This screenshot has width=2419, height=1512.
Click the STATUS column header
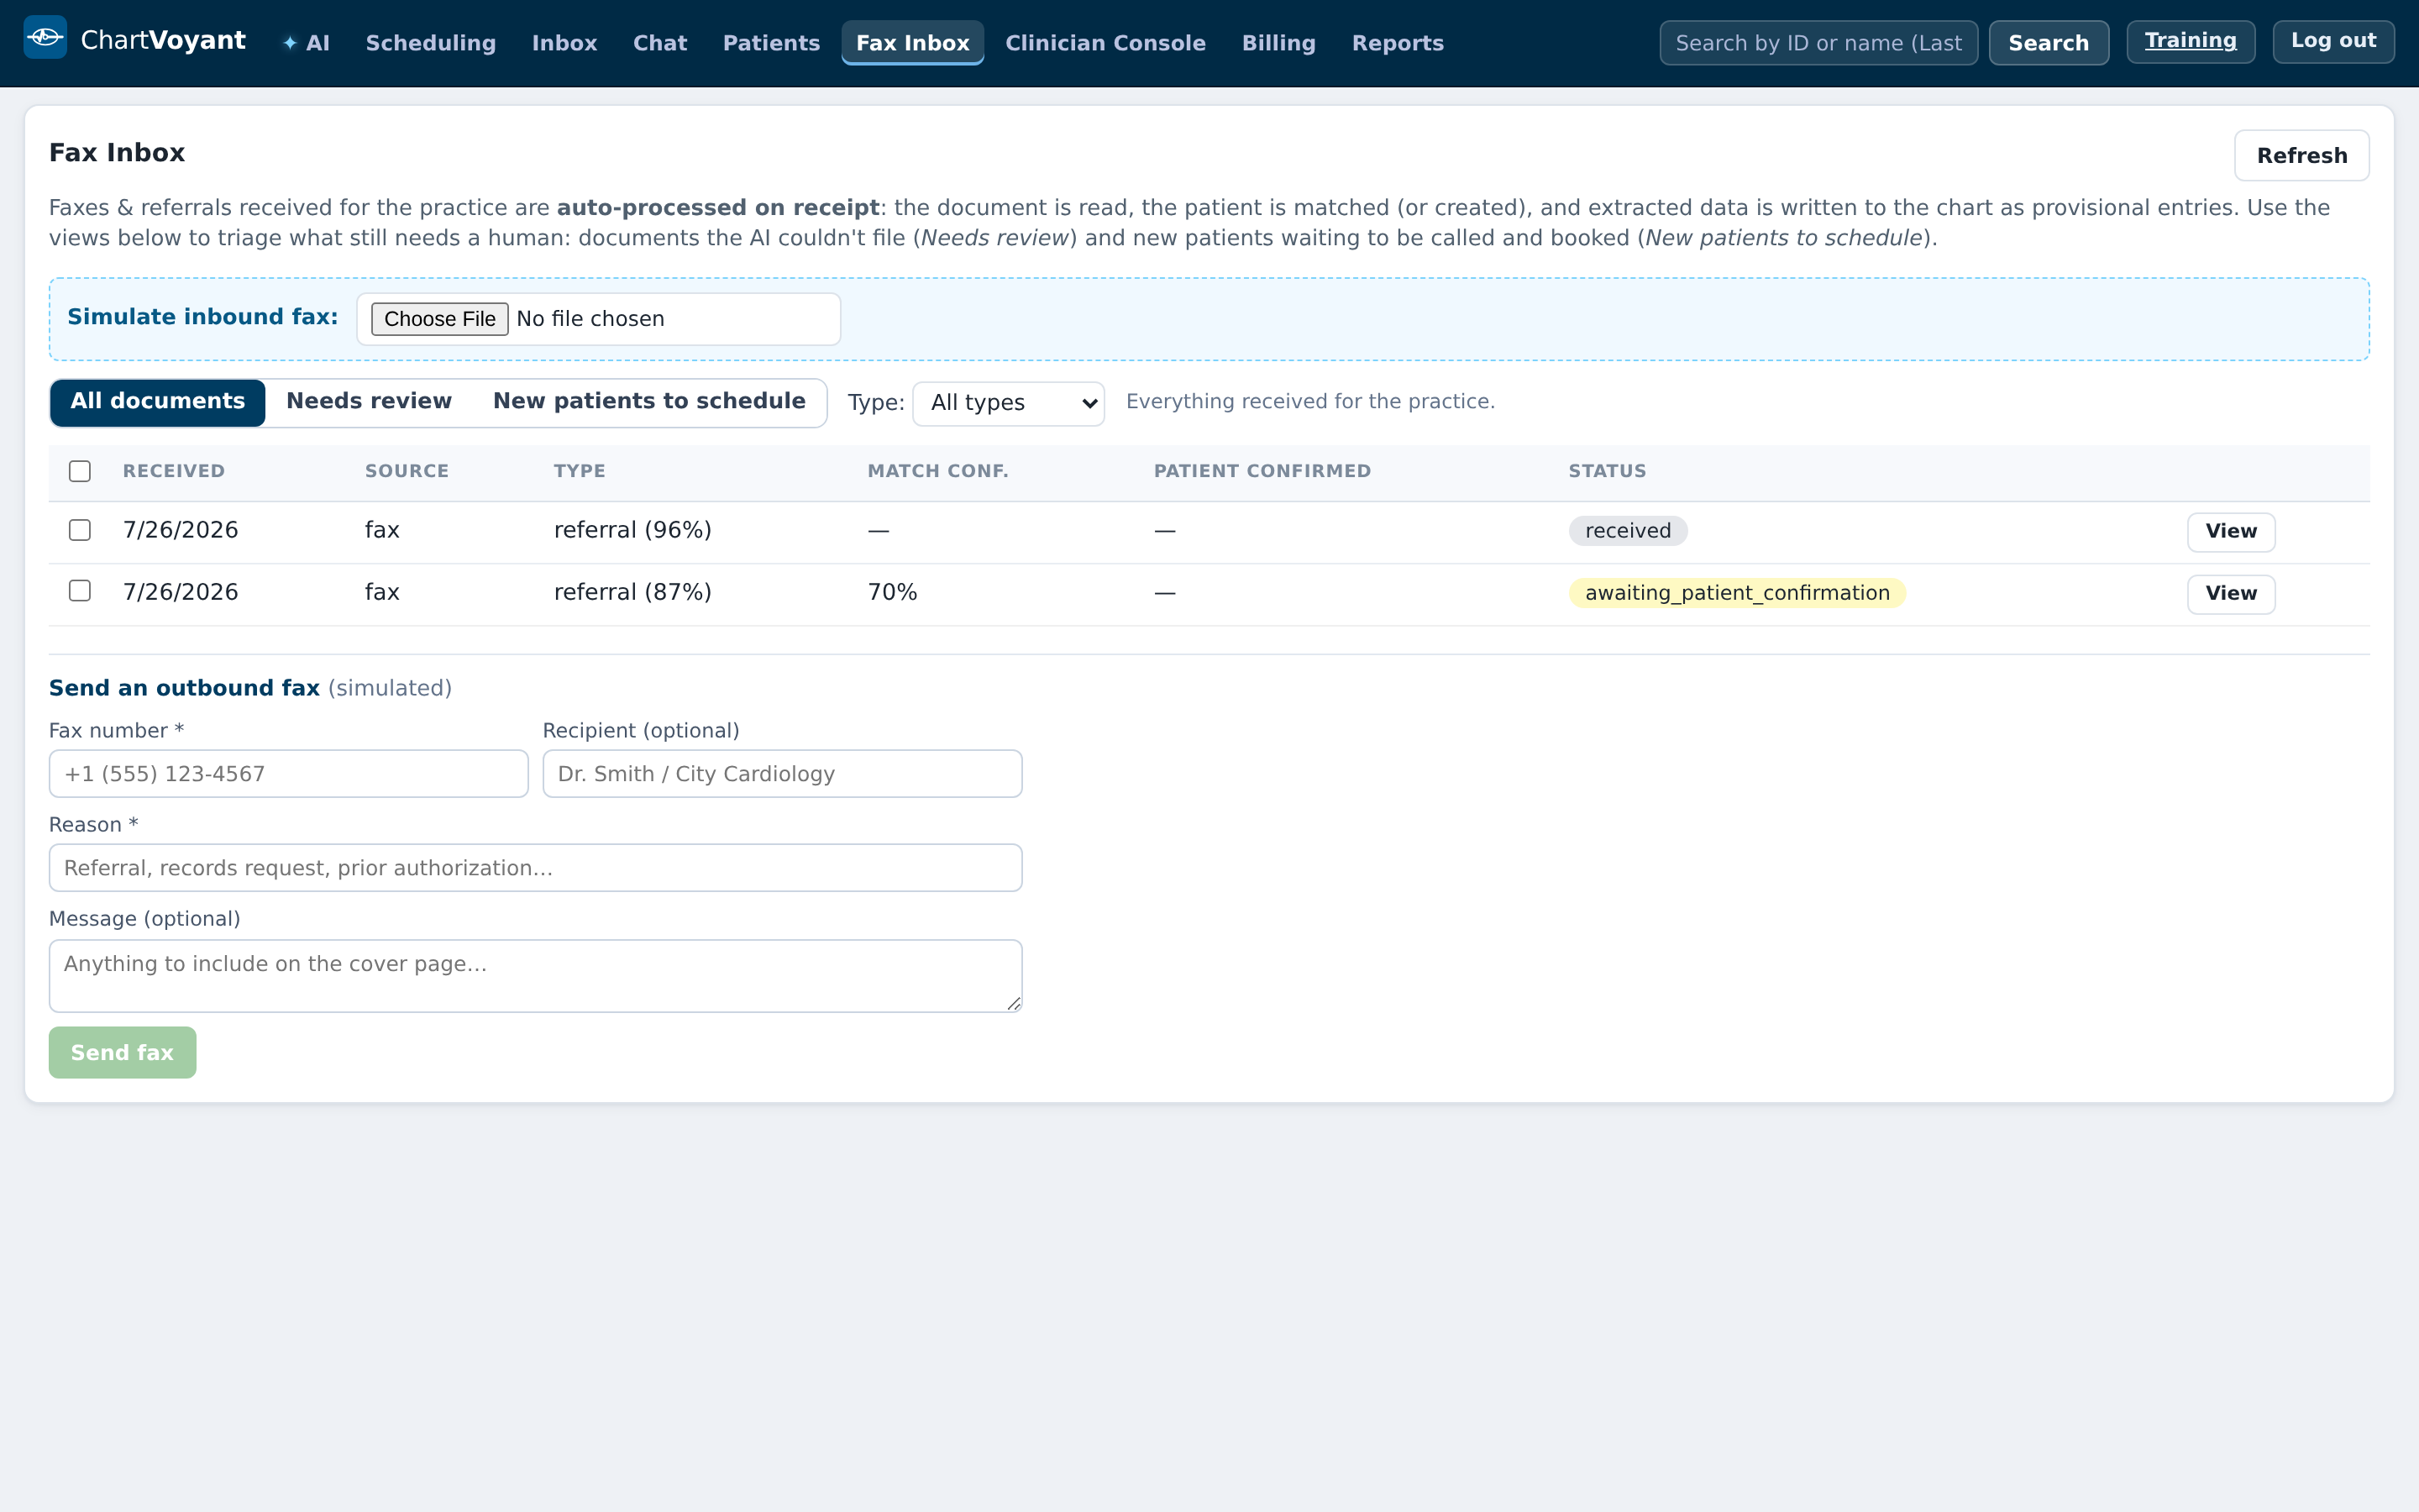coord(1606,471)
